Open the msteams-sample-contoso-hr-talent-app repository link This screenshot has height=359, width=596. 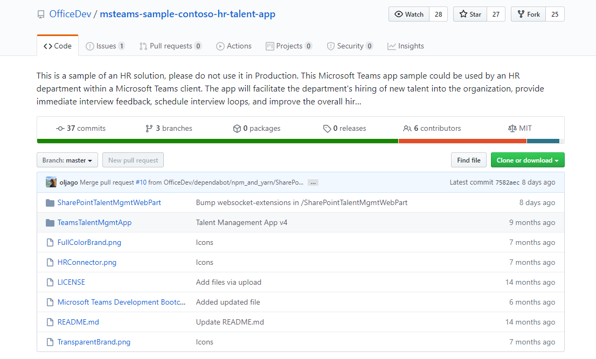188,14
